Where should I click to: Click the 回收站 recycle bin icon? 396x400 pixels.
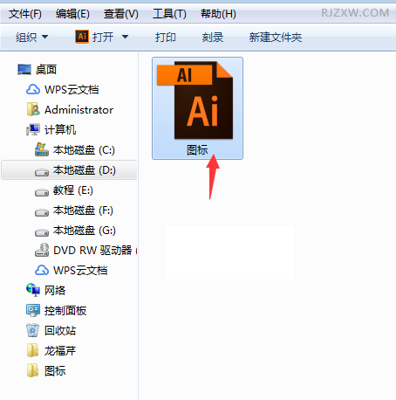pos(33,330)
